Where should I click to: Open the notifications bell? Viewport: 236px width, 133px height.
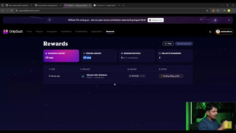tap(210, 32)
